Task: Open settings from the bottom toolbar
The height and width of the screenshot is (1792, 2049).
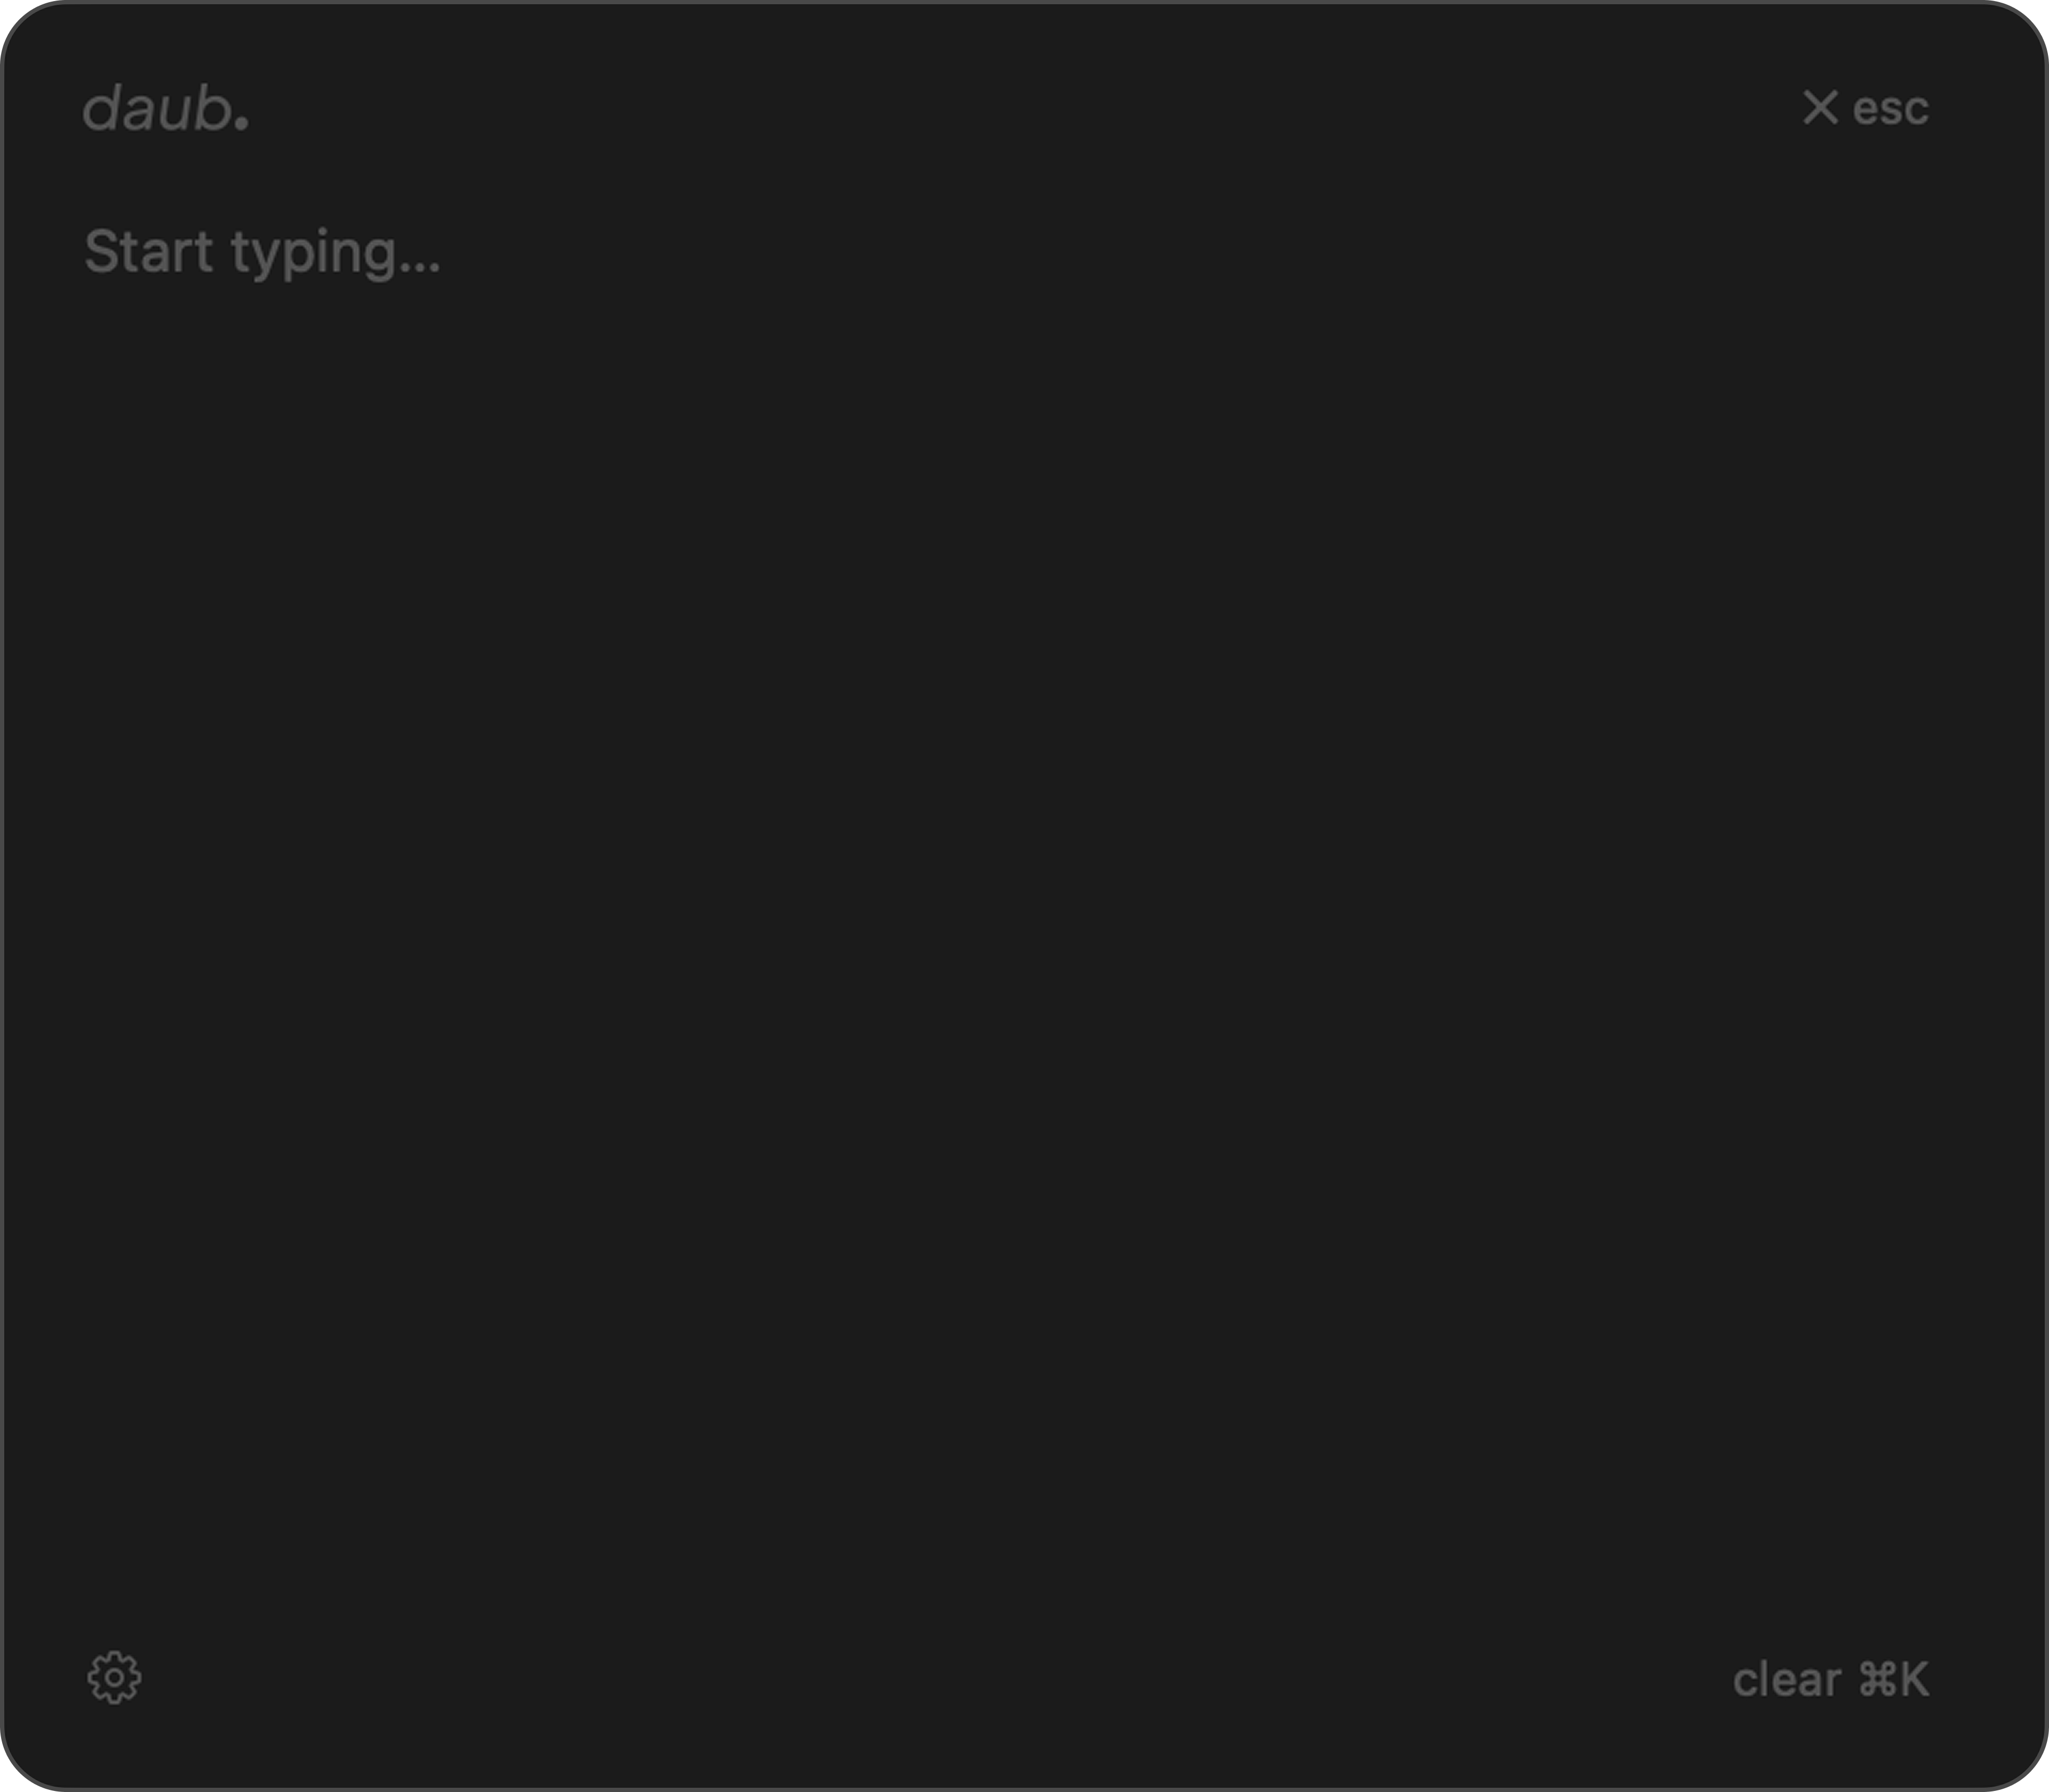Action: coord(114,1676)
